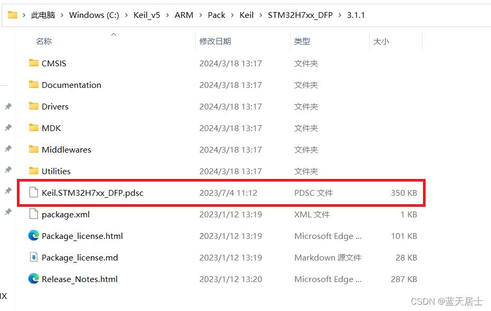The image size is (491, 311).
Task: Select the Middlewares folder name
Action: [x=66, y=150]
